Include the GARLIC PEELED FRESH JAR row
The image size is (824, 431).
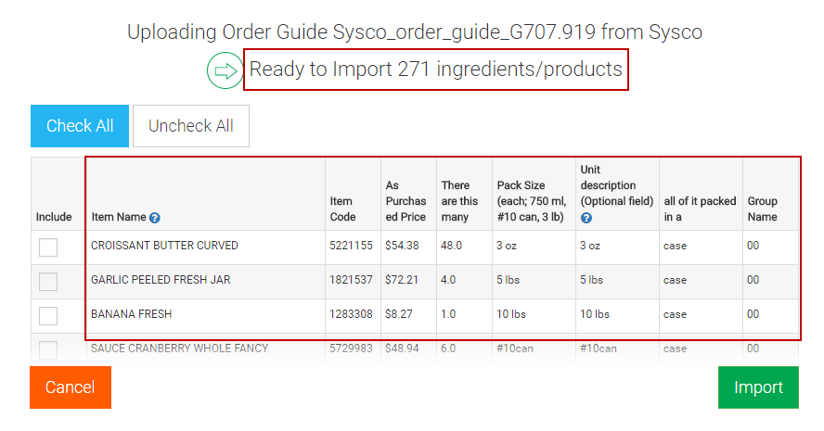tap(48, 281)
